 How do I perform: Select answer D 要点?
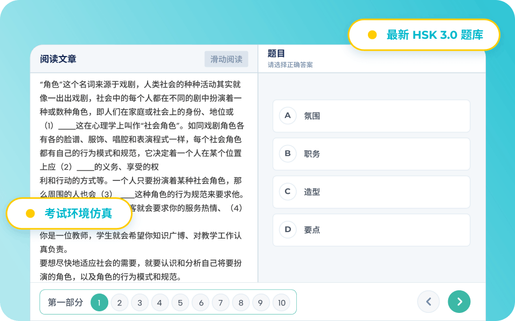[x=371, y=230]
